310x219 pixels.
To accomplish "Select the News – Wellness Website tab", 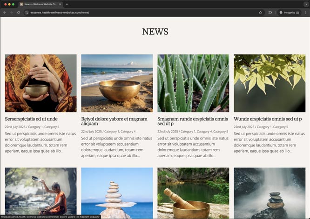I will click(x=40, y=4).
